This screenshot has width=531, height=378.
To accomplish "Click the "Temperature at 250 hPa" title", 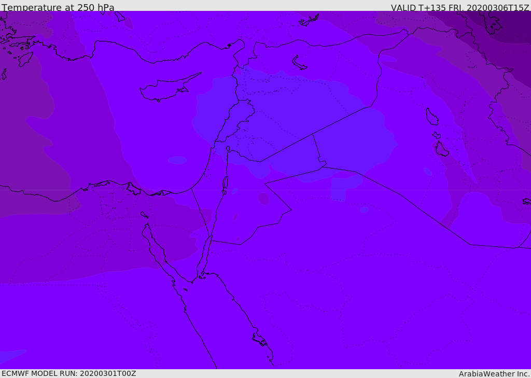I will pos(58,8).
